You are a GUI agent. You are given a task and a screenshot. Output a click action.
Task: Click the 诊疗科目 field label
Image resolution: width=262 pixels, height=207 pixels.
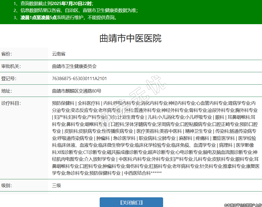tap(11, 103)
